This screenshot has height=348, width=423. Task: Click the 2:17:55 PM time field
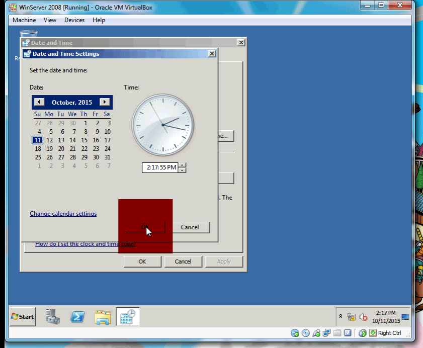coord(160,167)
